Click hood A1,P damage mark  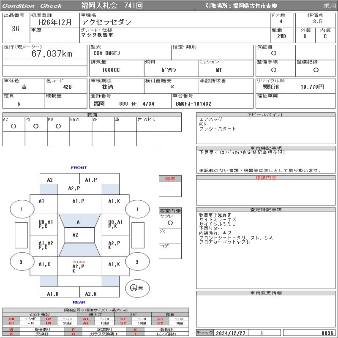pos(78,201)
